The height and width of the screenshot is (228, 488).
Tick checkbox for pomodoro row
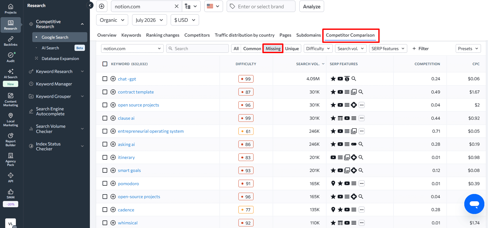tap(105, 183)
